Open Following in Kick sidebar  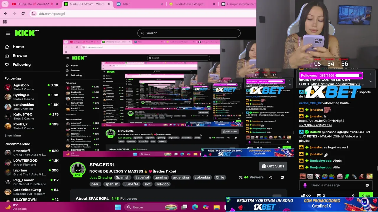(x=22, y=64)
